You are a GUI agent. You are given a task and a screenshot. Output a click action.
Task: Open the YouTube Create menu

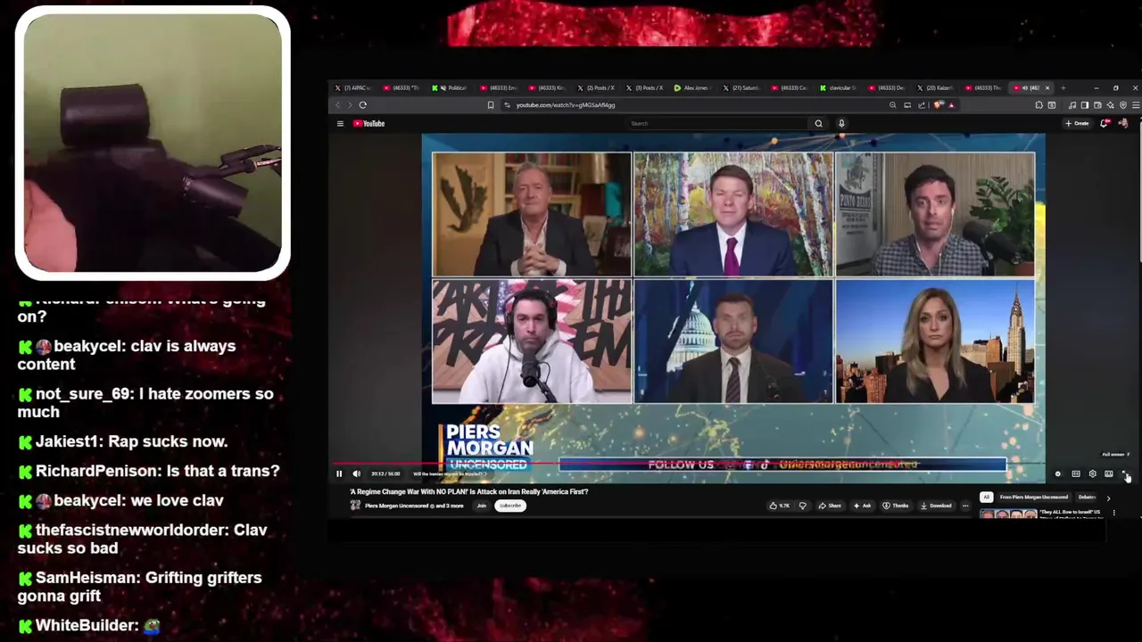1077,123
